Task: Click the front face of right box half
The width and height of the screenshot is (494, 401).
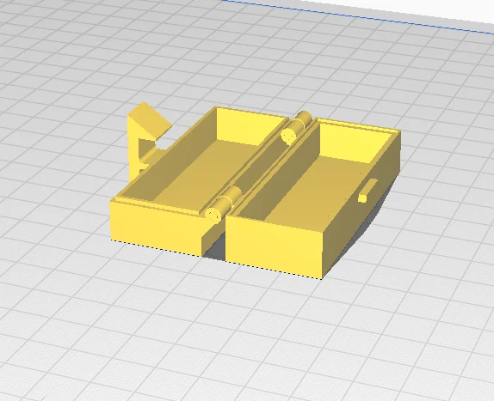Action: pyautogui.click(x=274, y=246)
